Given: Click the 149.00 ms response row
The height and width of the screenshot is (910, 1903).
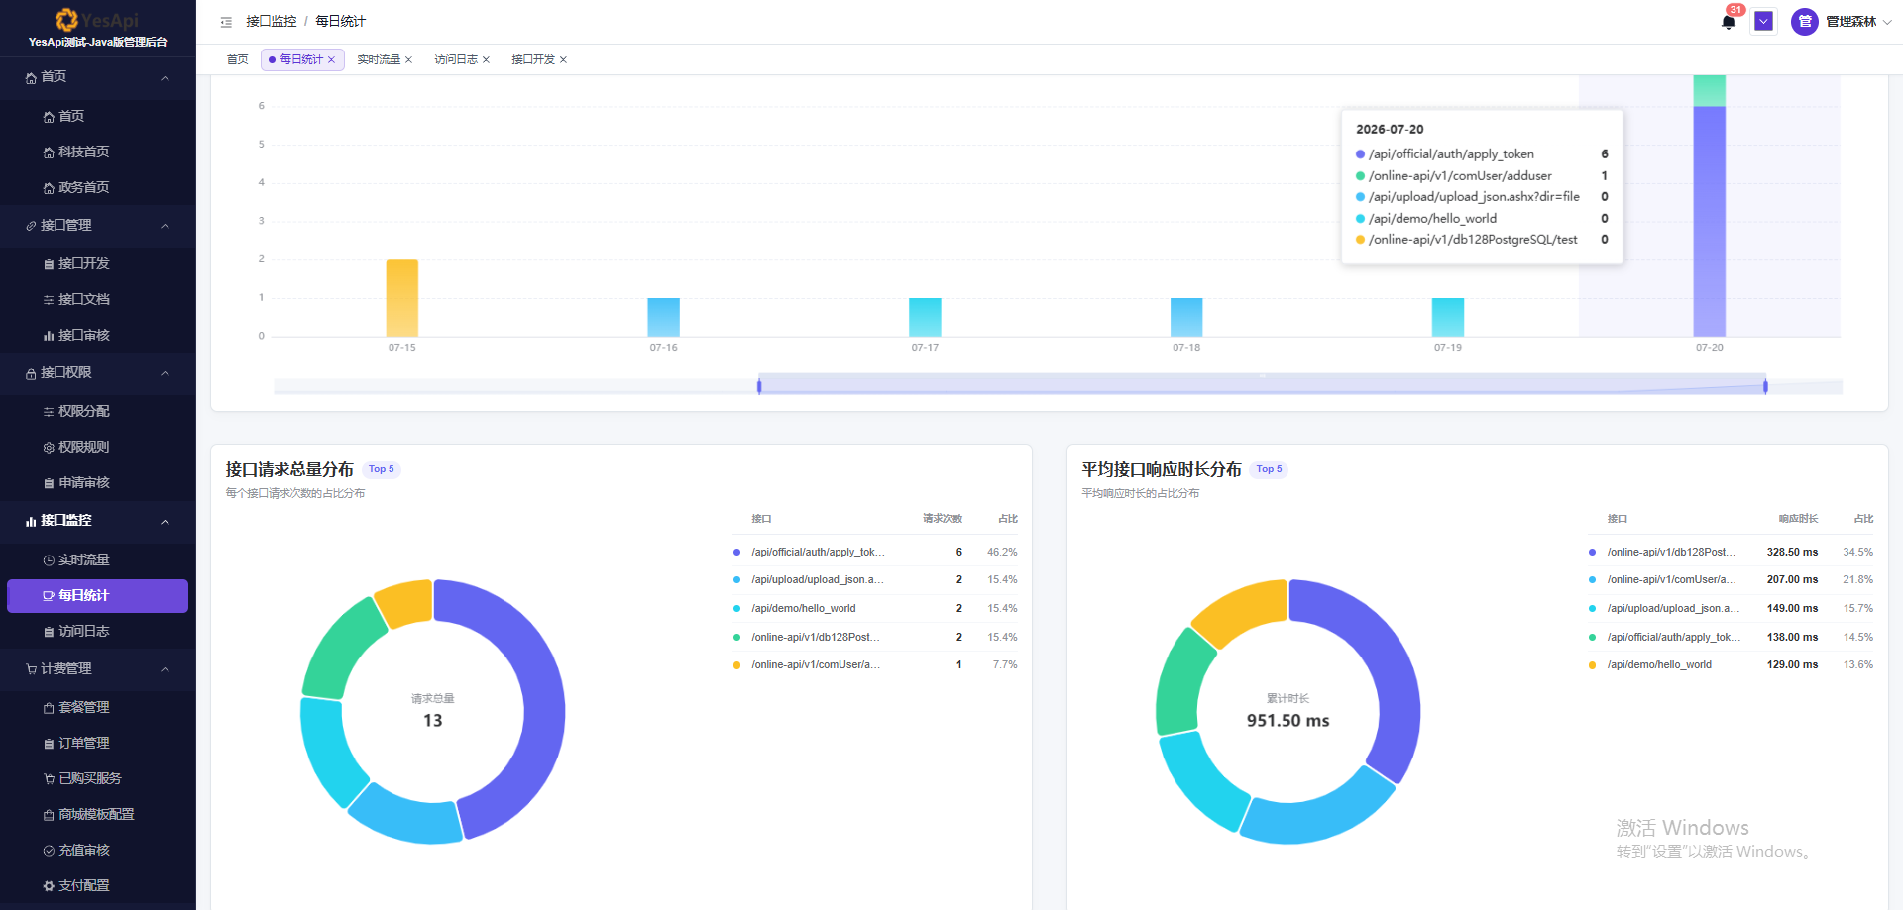Looking at the screenshot, I should pyautogui.click(x=1731, y=609).
